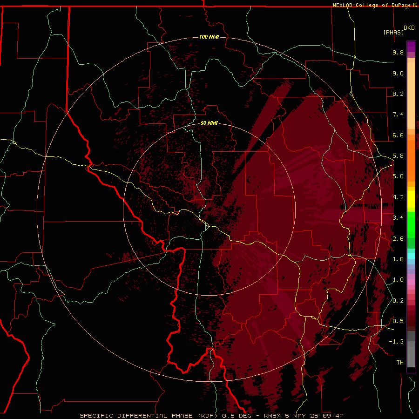The image size is (419, 419).
Task: Click the purple band atop the color scale
Action: click(411, 47)
